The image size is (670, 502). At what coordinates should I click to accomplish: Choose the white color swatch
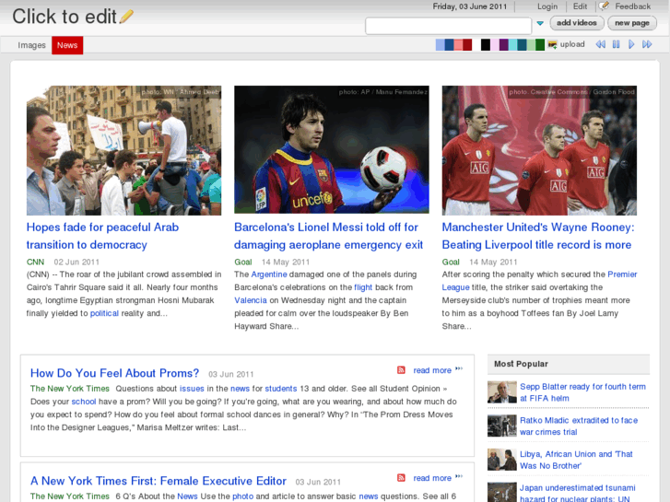(476, 44)
